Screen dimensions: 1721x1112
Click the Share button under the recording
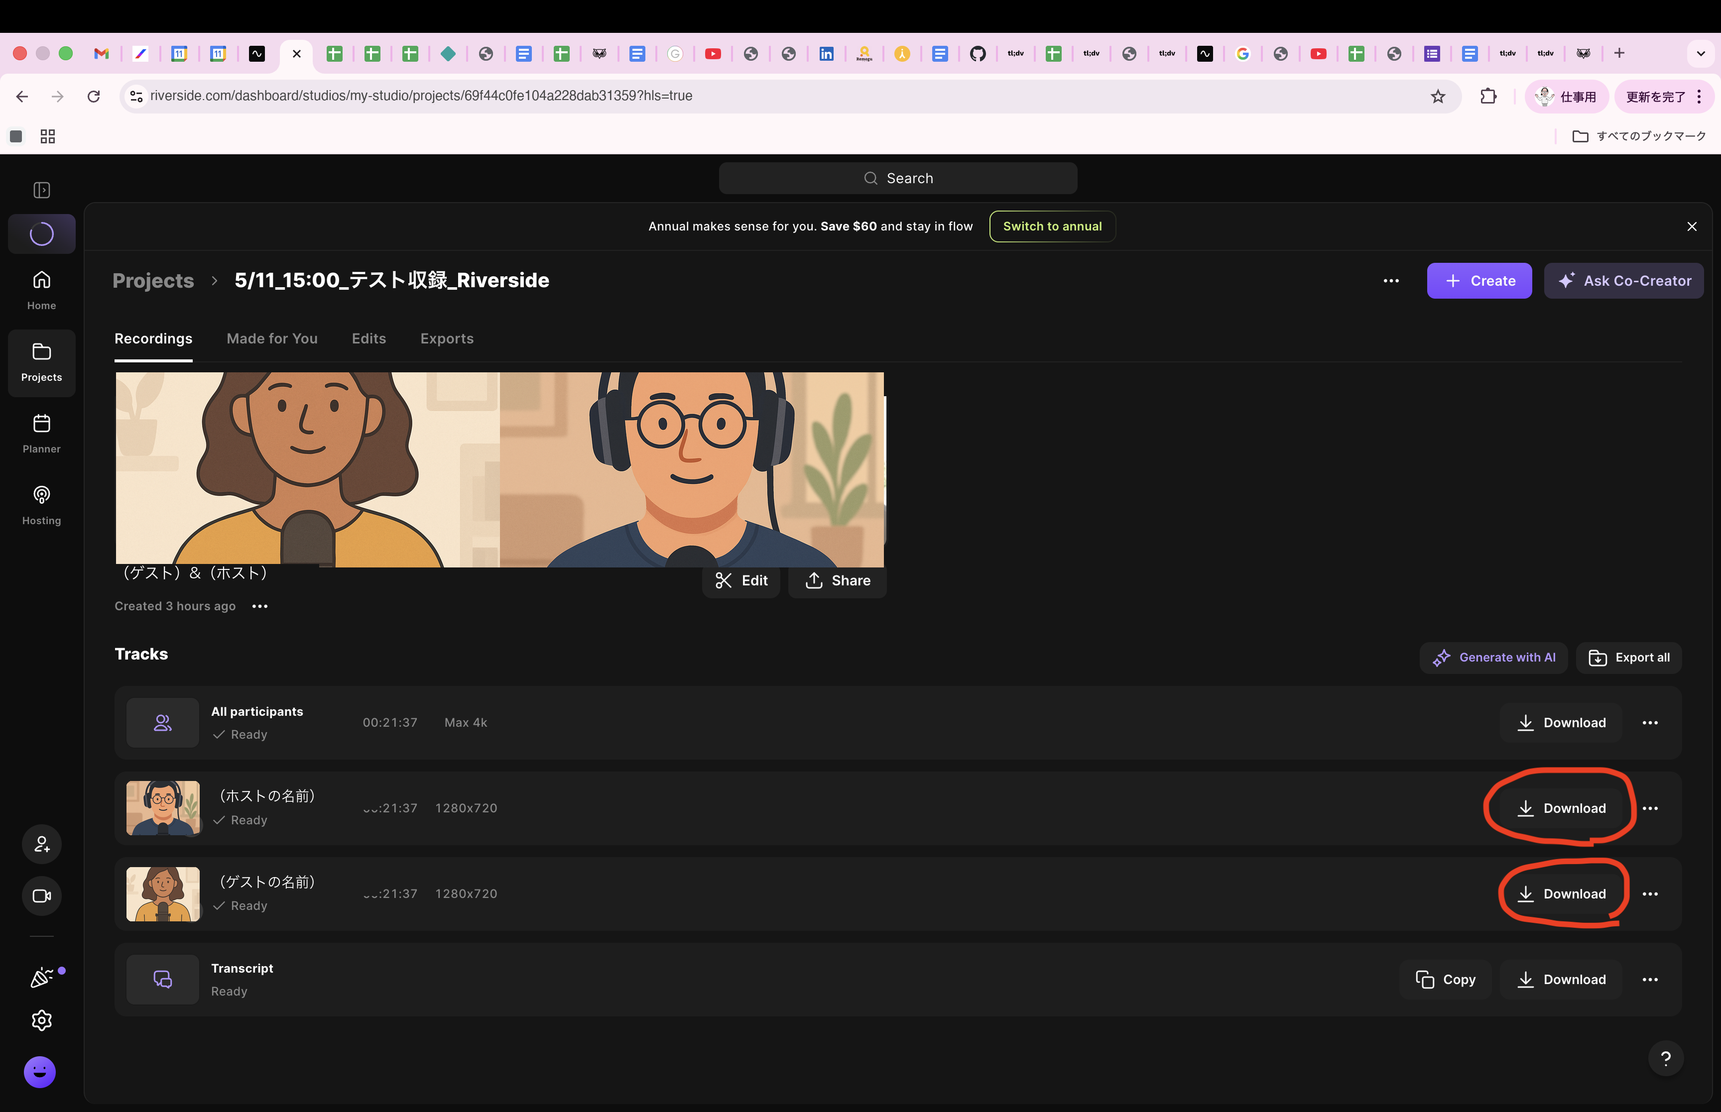837,580
